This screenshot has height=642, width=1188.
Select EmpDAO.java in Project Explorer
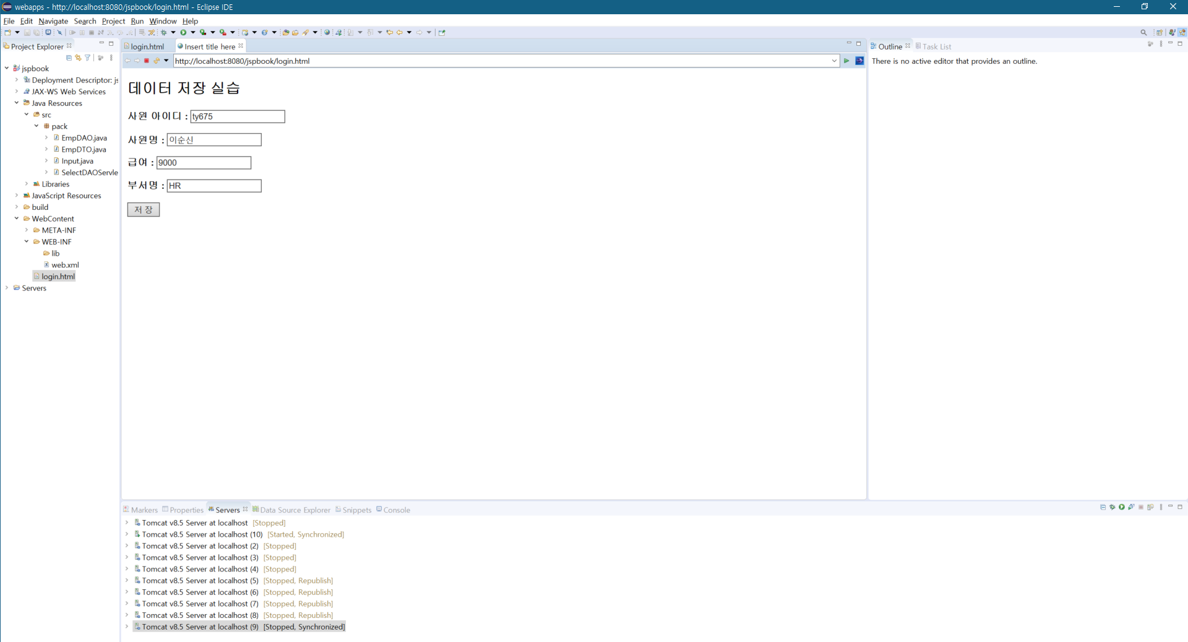click(x=84, y=138)
